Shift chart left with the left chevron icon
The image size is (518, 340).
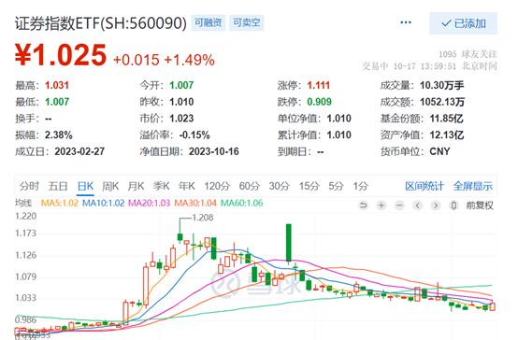coord(418,205)
